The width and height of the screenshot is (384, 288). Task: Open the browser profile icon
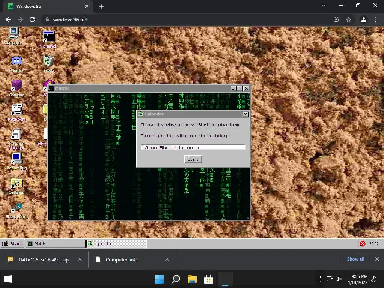point(364,19)
